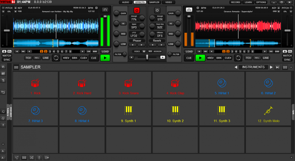This screenshot has height=161, width=295.
Task: Select previous effect for Phaser slot
Action: tap(133, 45)
